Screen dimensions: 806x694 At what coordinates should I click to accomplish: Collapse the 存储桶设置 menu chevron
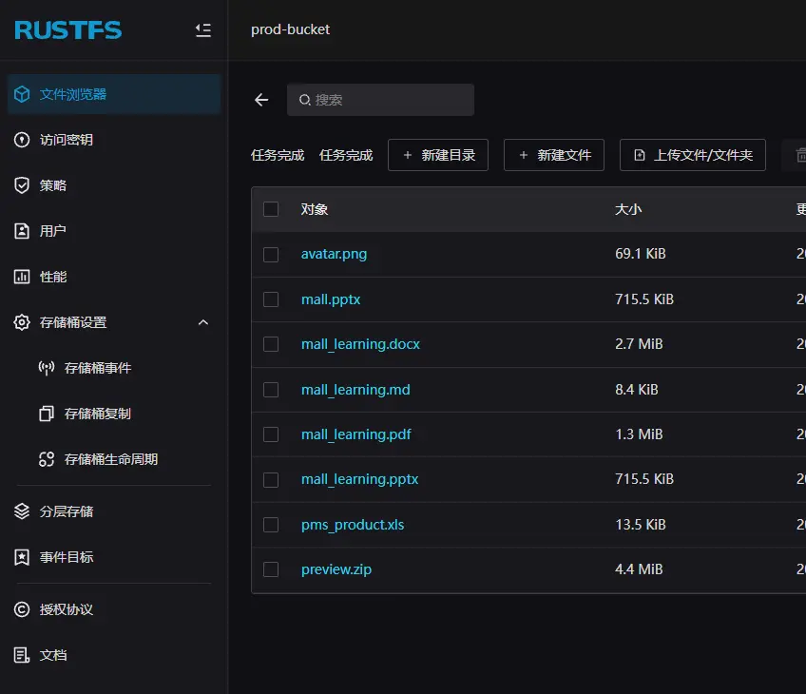click(202, 322)
